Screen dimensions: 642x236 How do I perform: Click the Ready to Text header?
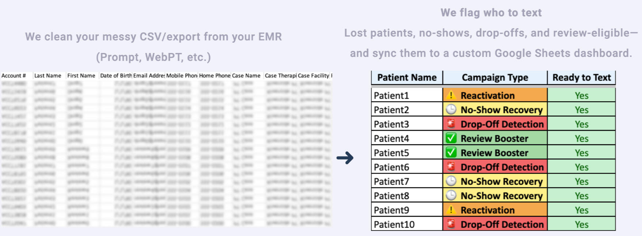coord(581,77)
